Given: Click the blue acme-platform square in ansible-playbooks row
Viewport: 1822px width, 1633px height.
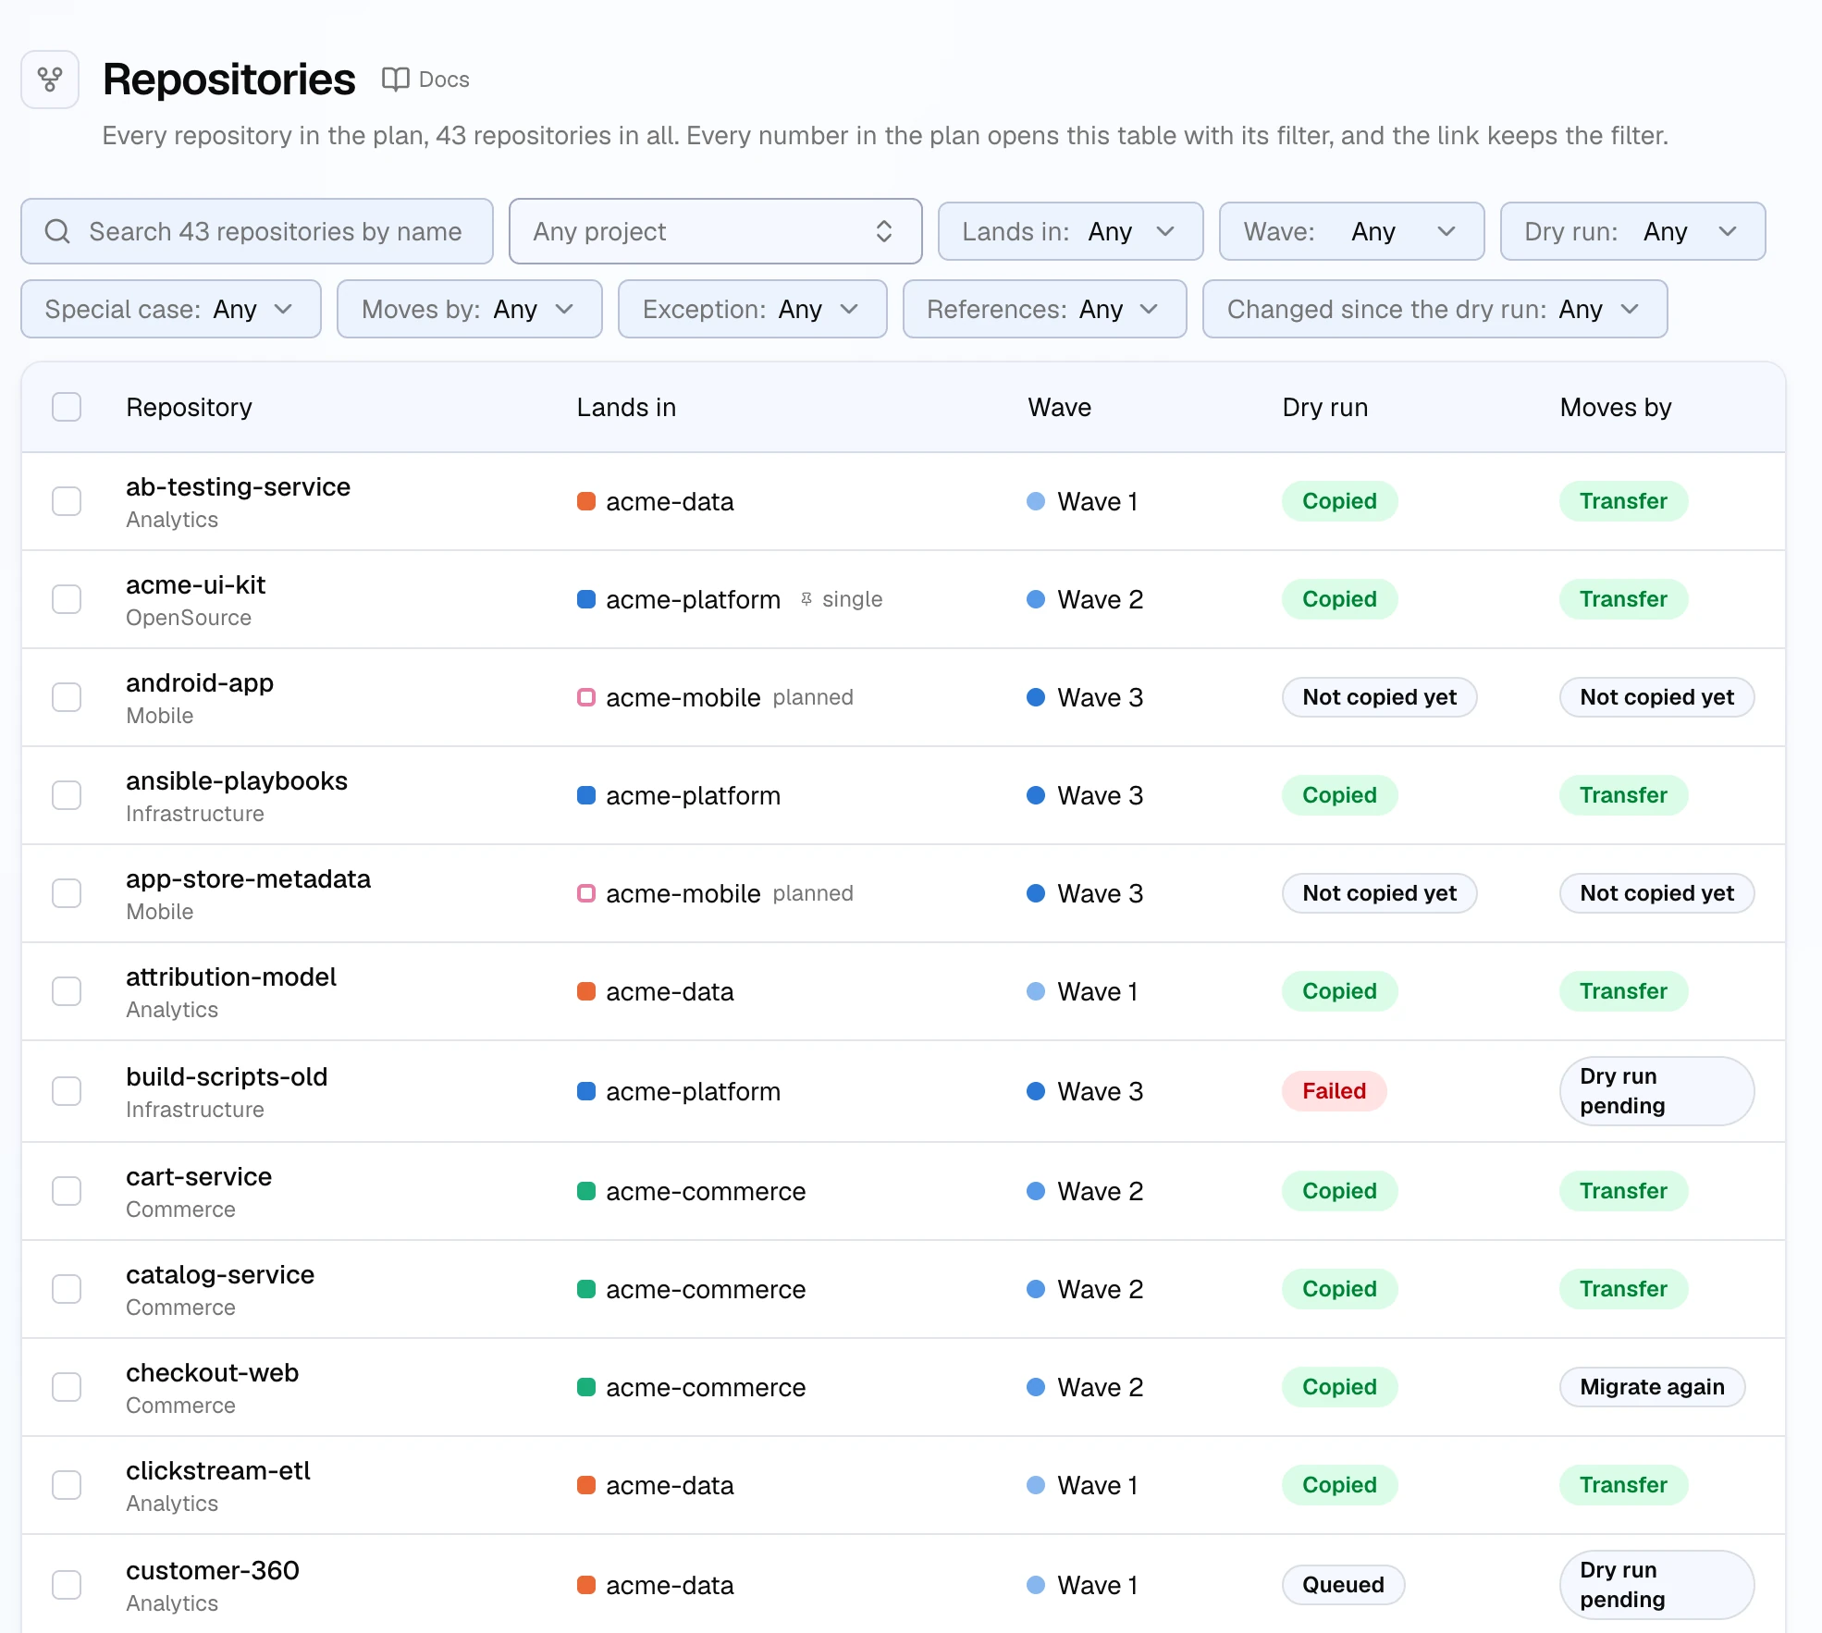Looking at the screenshot, I should click(x=585, y=795).
